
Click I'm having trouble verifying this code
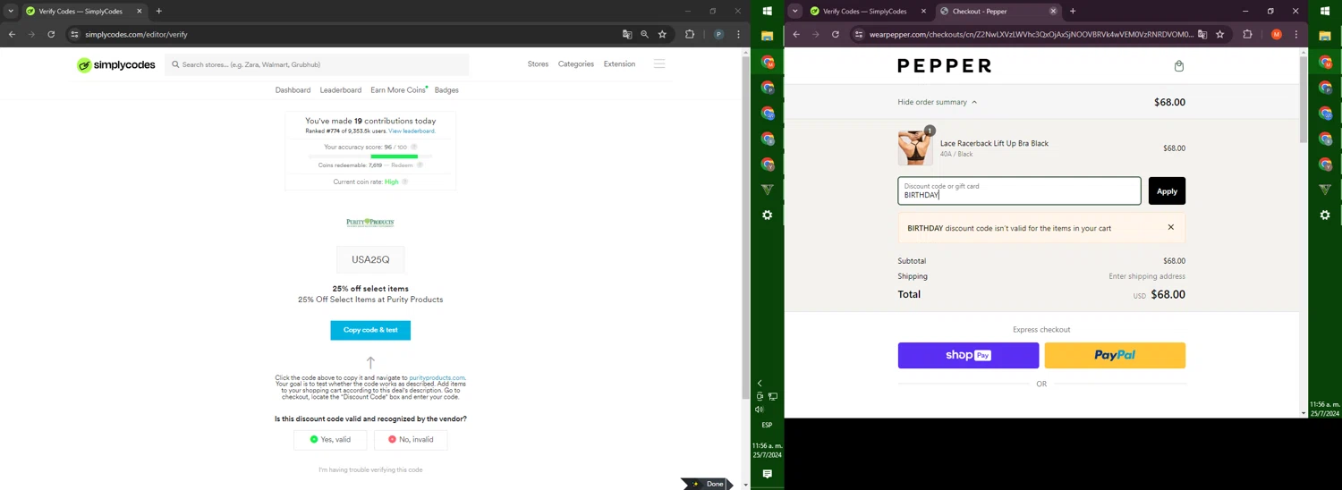tap(370, 469)
